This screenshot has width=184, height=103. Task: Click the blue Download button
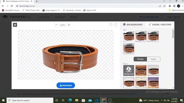point(66,85)
